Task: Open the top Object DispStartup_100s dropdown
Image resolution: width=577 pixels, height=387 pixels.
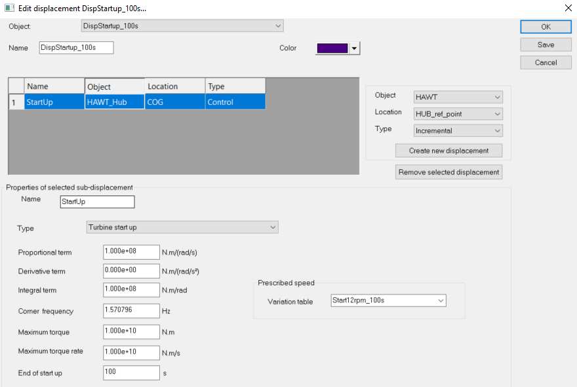Action: tap(182, 26)
